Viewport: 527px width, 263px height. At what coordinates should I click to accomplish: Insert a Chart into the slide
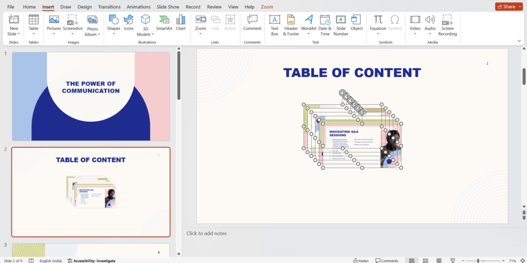(181, 23)
